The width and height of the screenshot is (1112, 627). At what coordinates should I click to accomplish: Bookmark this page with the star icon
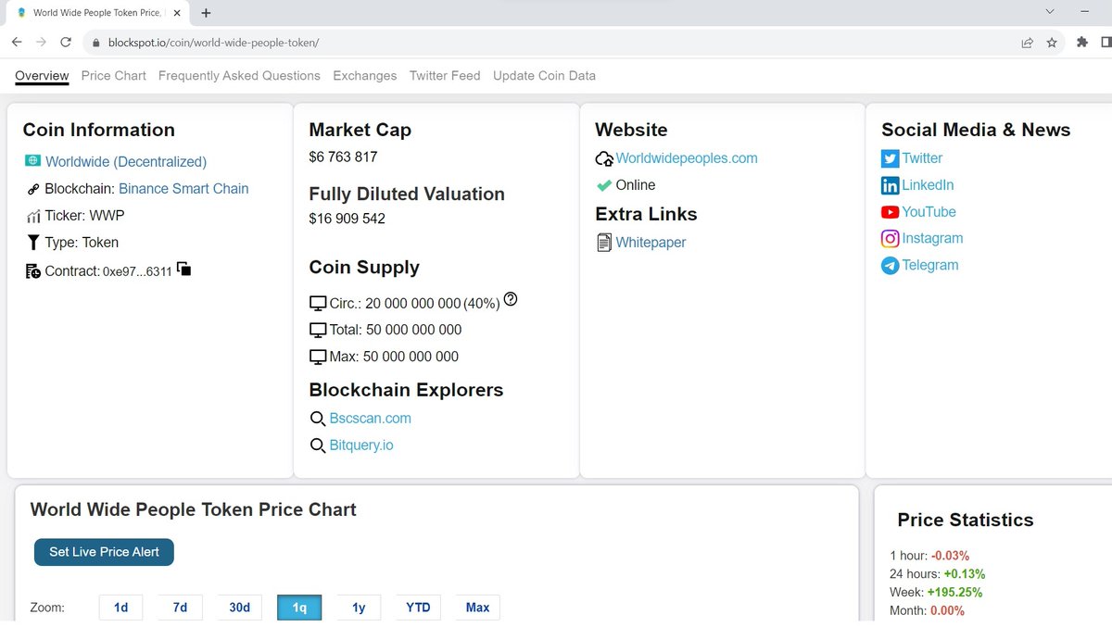[1052, 43]
